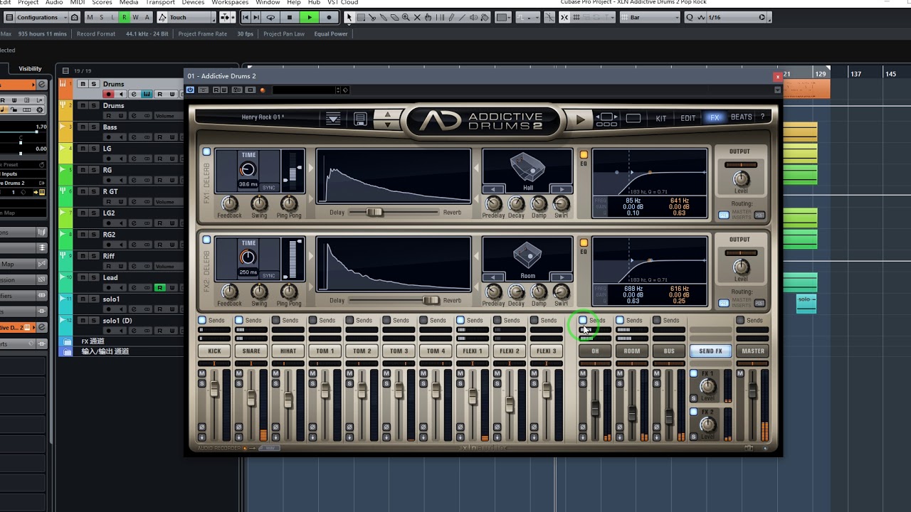Switch to the BEATS page
This screenshot has width=911, height=512.
(741, 117)
